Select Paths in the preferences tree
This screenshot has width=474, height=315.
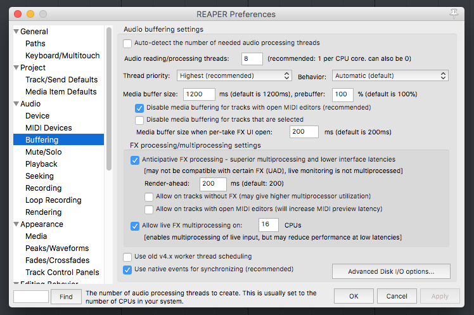tap(35, 44)
